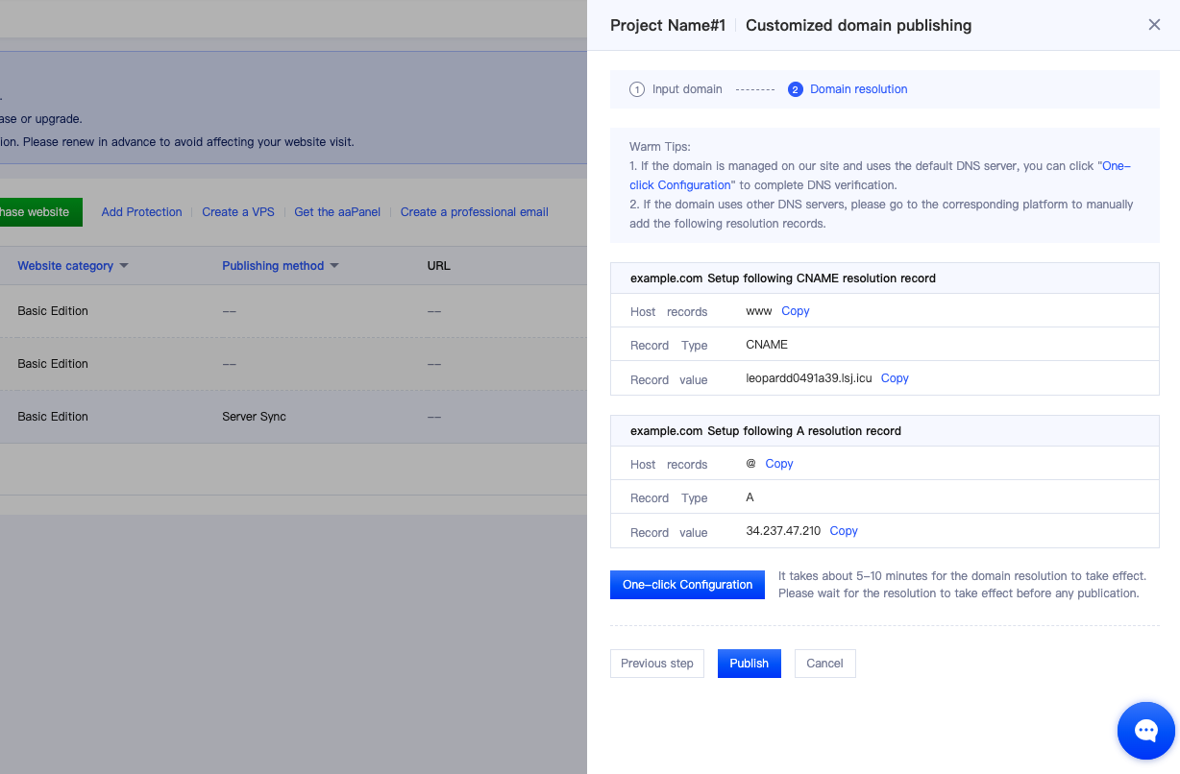
Task: Copy the www host record
Action: [x=795, y=311]
